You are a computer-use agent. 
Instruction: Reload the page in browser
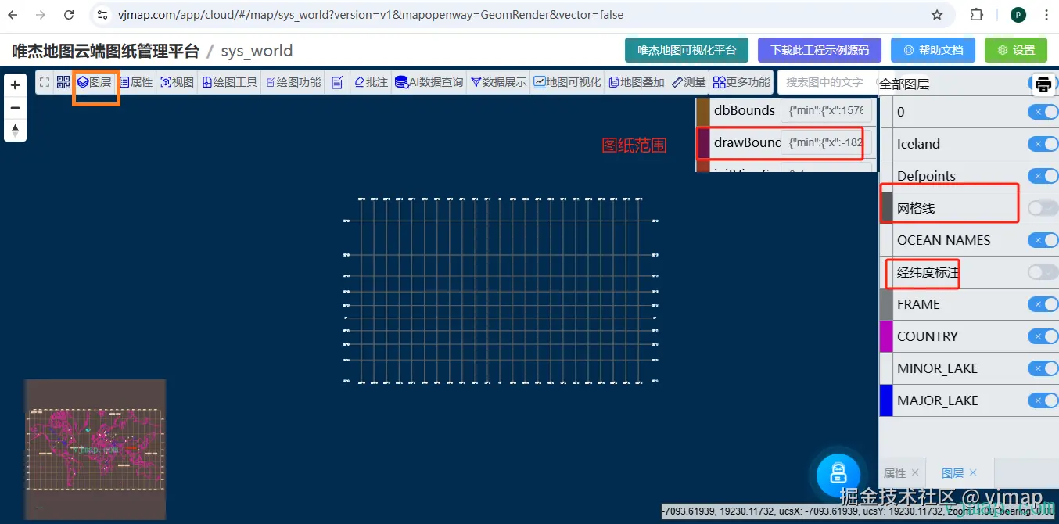[x=69, y=15]
